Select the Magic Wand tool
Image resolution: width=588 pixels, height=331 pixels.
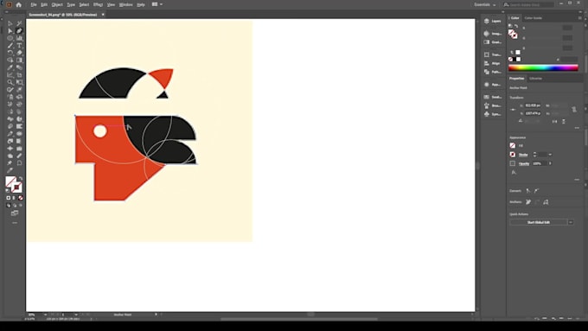[x=19, y=23]
